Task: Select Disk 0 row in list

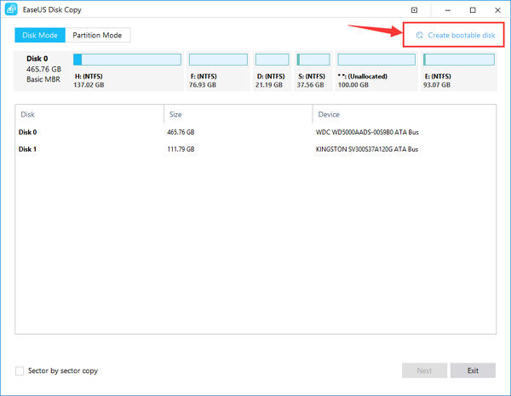Action: coord(255,132)
